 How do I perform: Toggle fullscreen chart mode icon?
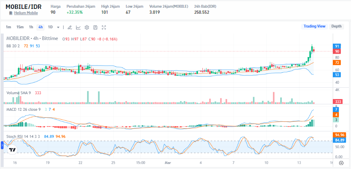[104, 27]
